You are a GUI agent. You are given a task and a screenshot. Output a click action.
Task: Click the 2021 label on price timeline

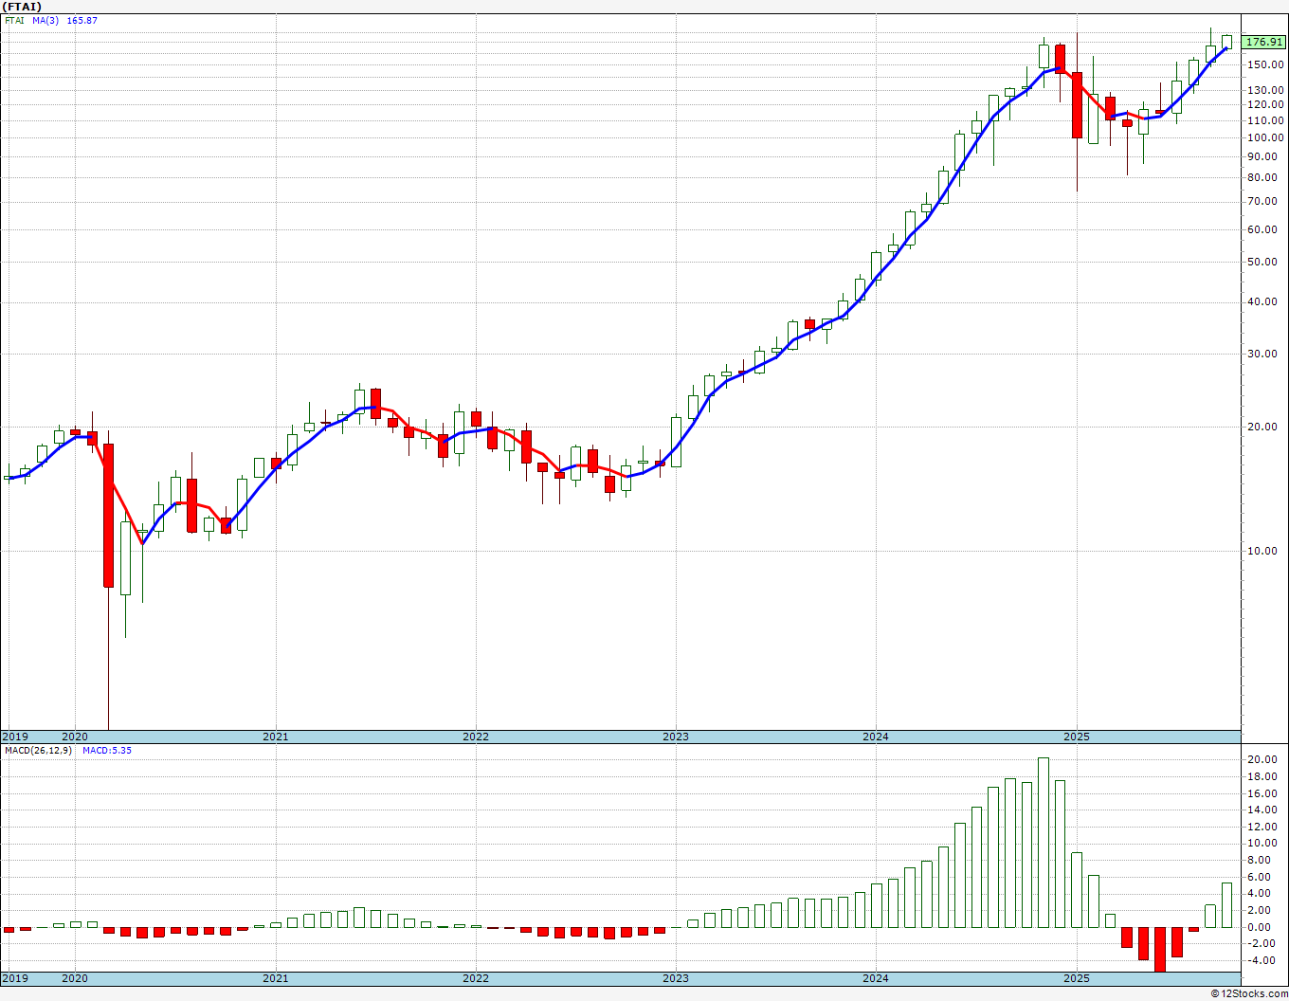click(x=276, y=737)
